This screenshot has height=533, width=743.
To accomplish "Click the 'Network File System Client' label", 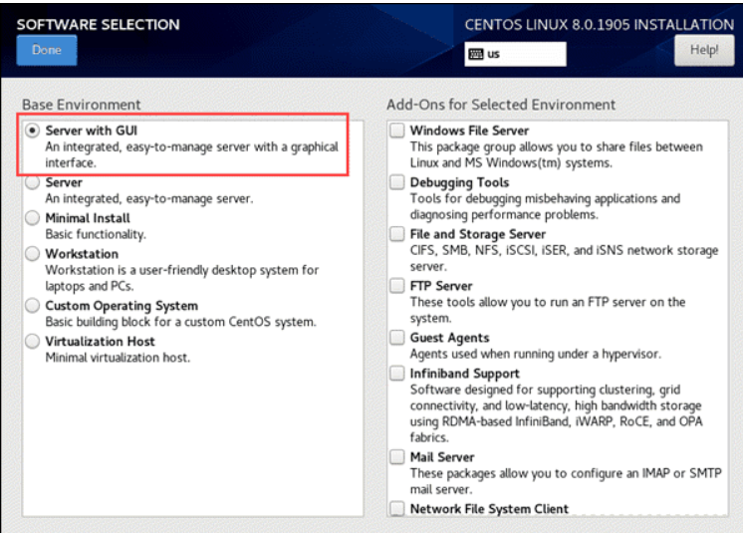I will pos(489,509).
